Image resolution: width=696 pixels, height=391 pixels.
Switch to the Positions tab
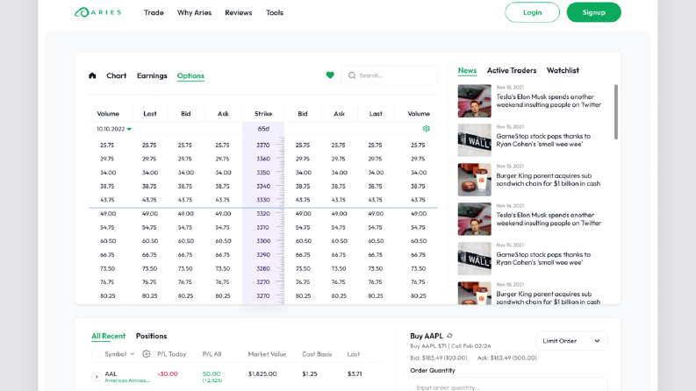click(x=151, y=336)
